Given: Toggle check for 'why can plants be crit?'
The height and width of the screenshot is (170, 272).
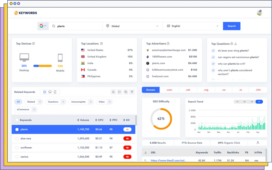Looking at the screenshot, I should pyautogui.click(x=213, y=64).
